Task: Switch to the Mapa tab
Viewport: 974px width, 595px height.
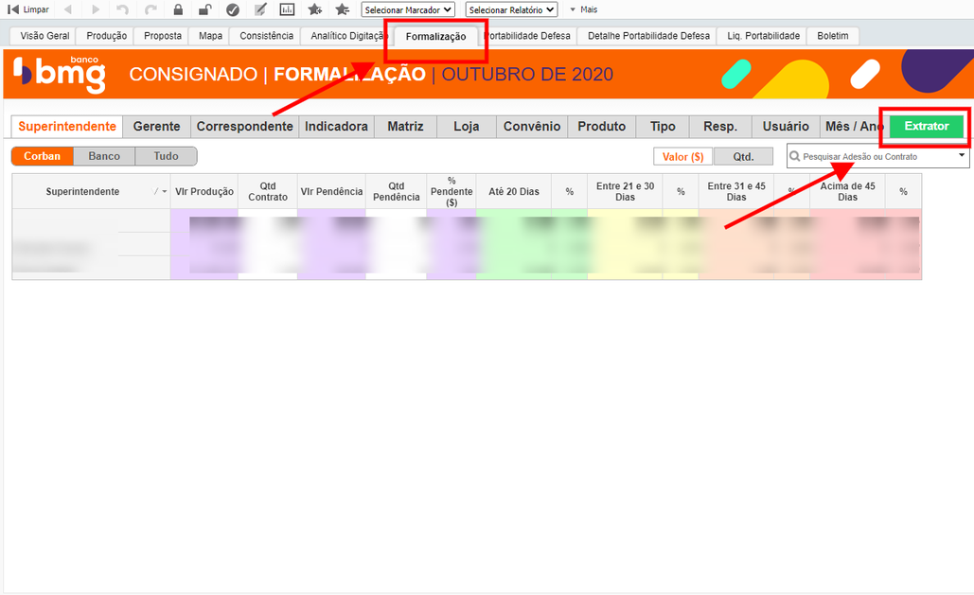Action: coord(210,36)
